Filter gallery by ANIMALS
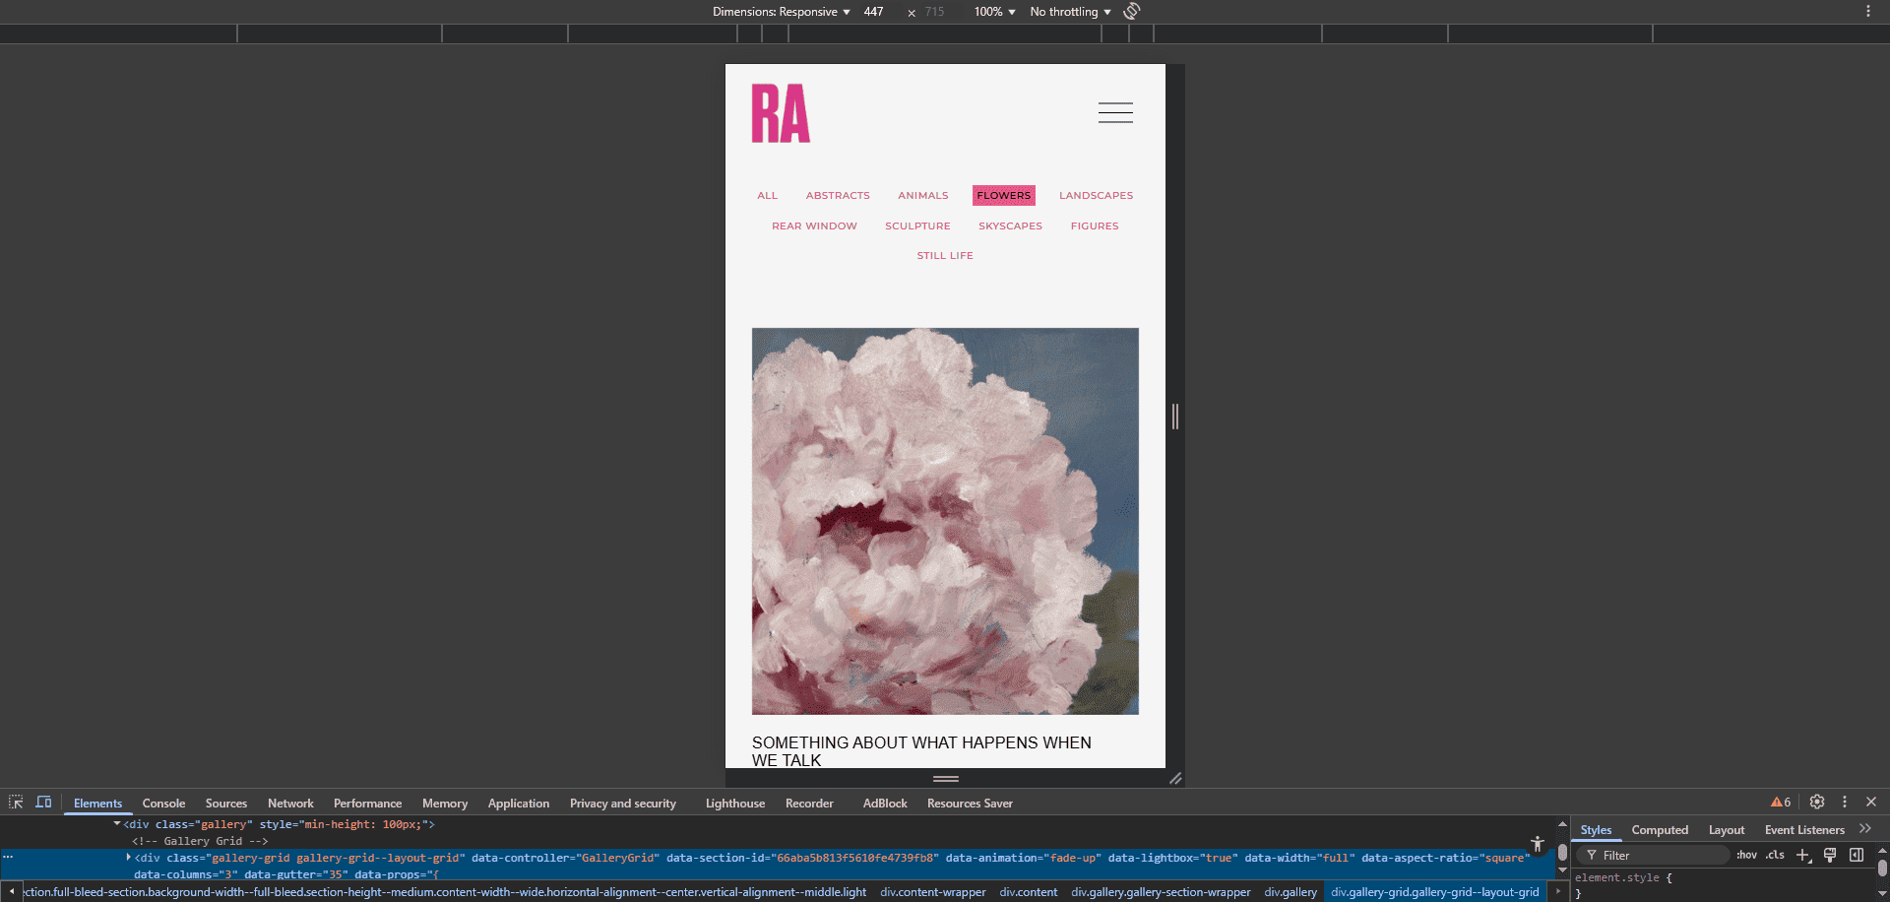1890x902 pixels. click(x=923, y=195)
